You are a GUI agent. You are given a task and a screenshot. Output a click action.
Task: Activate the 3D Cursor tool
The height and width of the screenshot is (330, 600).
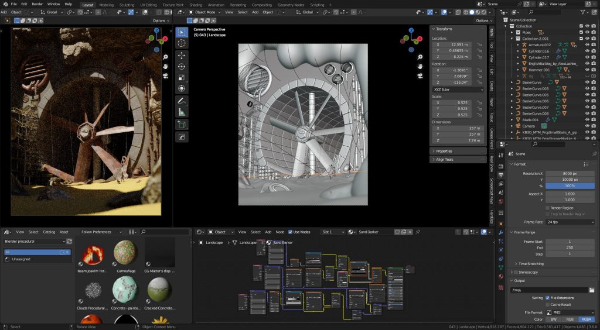pyautogui.click(x=182, y=43)
